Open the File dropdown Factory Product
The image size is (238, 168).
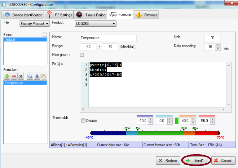coord(34,24)
